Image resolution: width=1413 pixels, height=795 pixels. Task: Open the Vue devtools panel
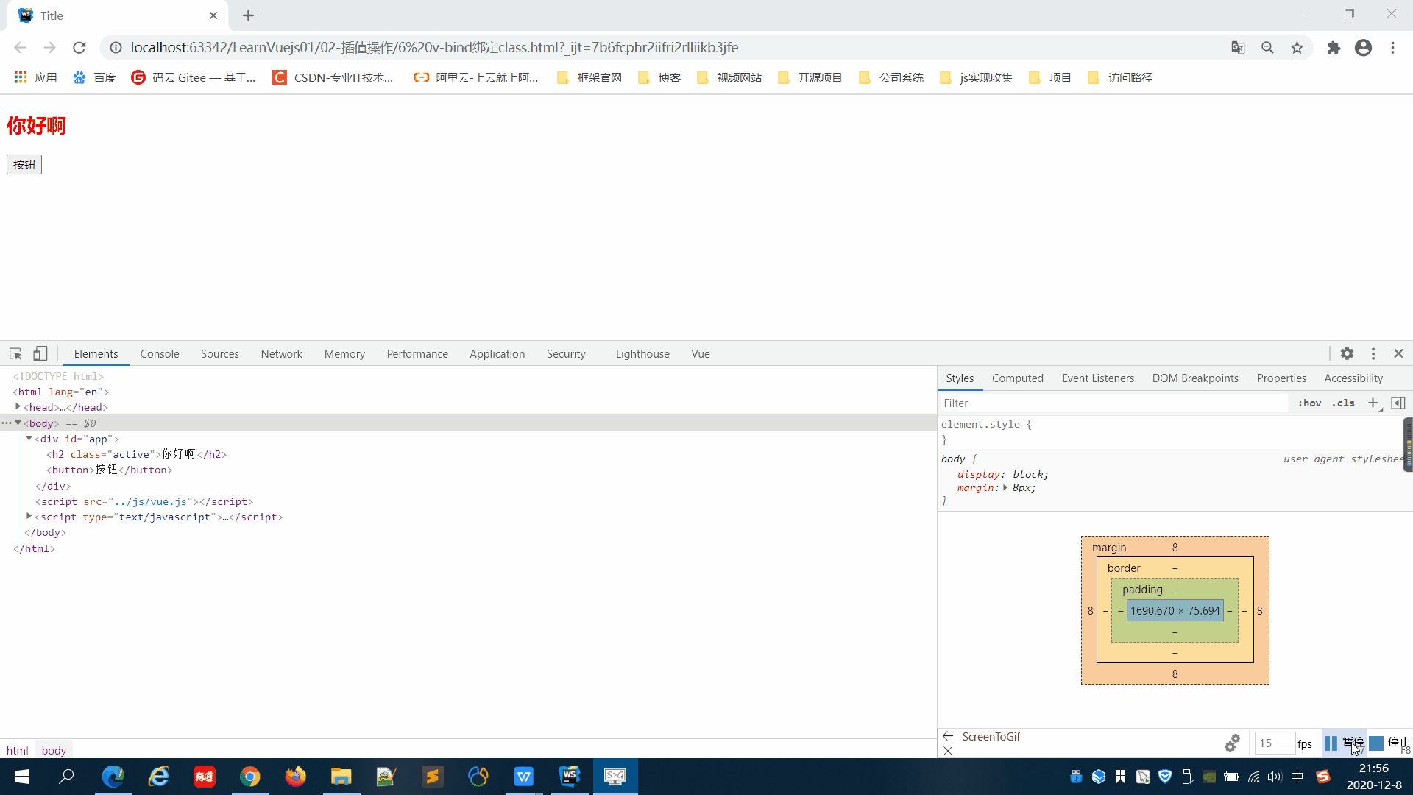tap(700, 353)
